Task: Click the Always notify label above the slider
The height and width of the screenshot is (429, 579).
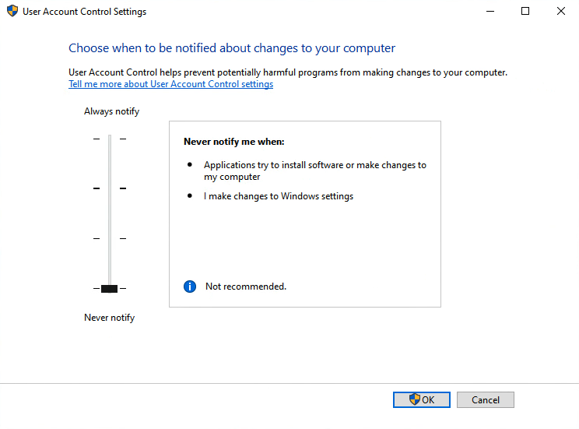Action: (x=111, y=111)
